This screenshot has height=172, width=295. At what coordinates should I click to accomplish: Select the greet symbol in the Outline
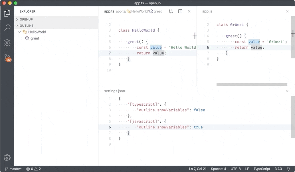point(35,38)
